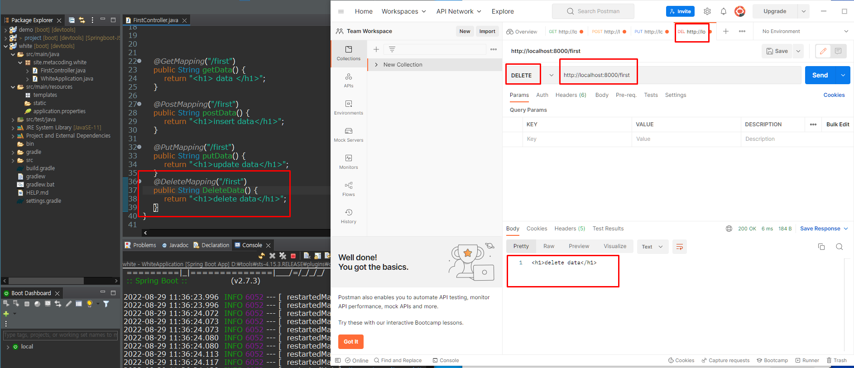
Task: Open Postman hamburger menu icon
Action: (341, 11)
